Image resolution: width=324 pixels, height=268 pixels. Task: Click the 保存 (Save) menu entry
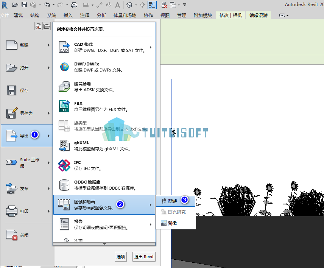26,90
